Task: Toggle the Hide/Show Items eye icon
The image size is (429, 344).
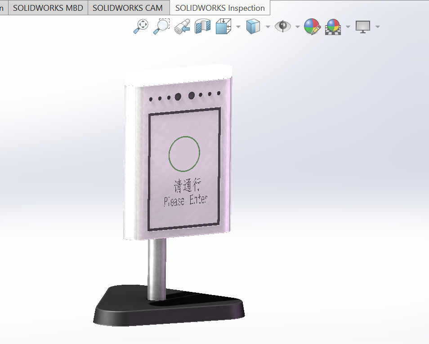Action: click(x=282, y=26)
